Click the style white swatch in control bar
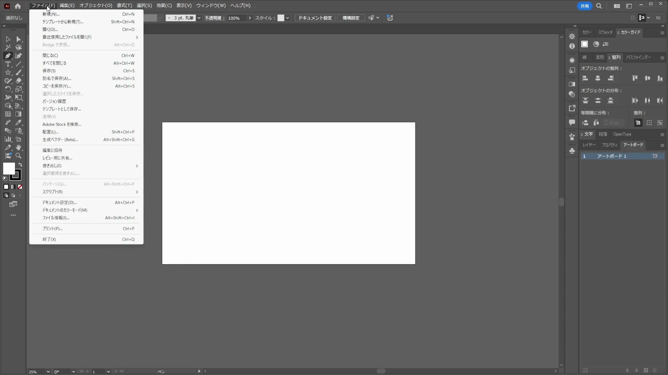 click(281, 18)
